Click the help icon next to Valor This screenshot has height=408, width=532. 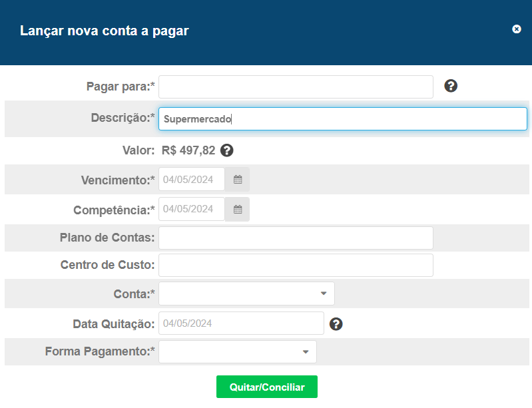227,150
